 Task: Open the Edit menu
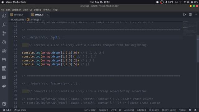click(8, 10)
